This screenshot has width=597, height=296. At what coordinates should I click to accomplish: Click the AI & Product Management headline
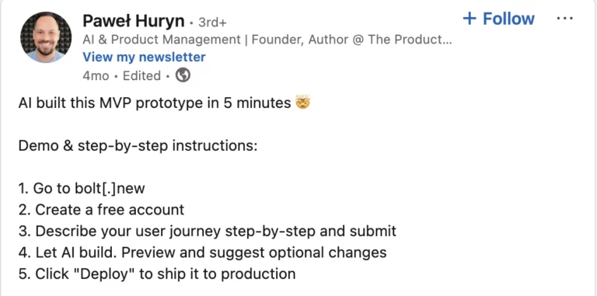[267, 40]
